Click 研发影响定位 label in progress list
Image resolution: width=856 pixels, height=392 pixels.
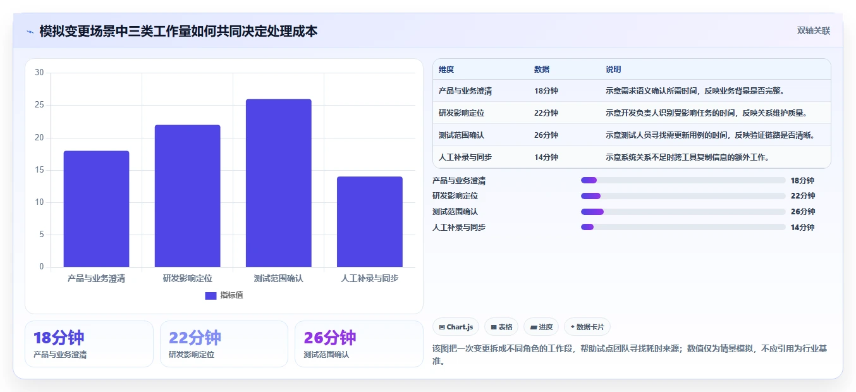[x=455, y=196]
